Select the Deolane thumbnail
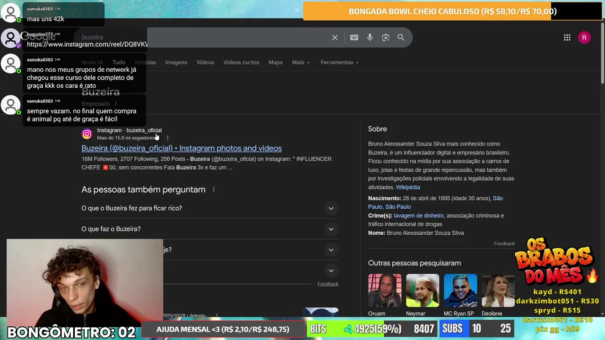Screen dimensions: 605x340 pos(498,290)
